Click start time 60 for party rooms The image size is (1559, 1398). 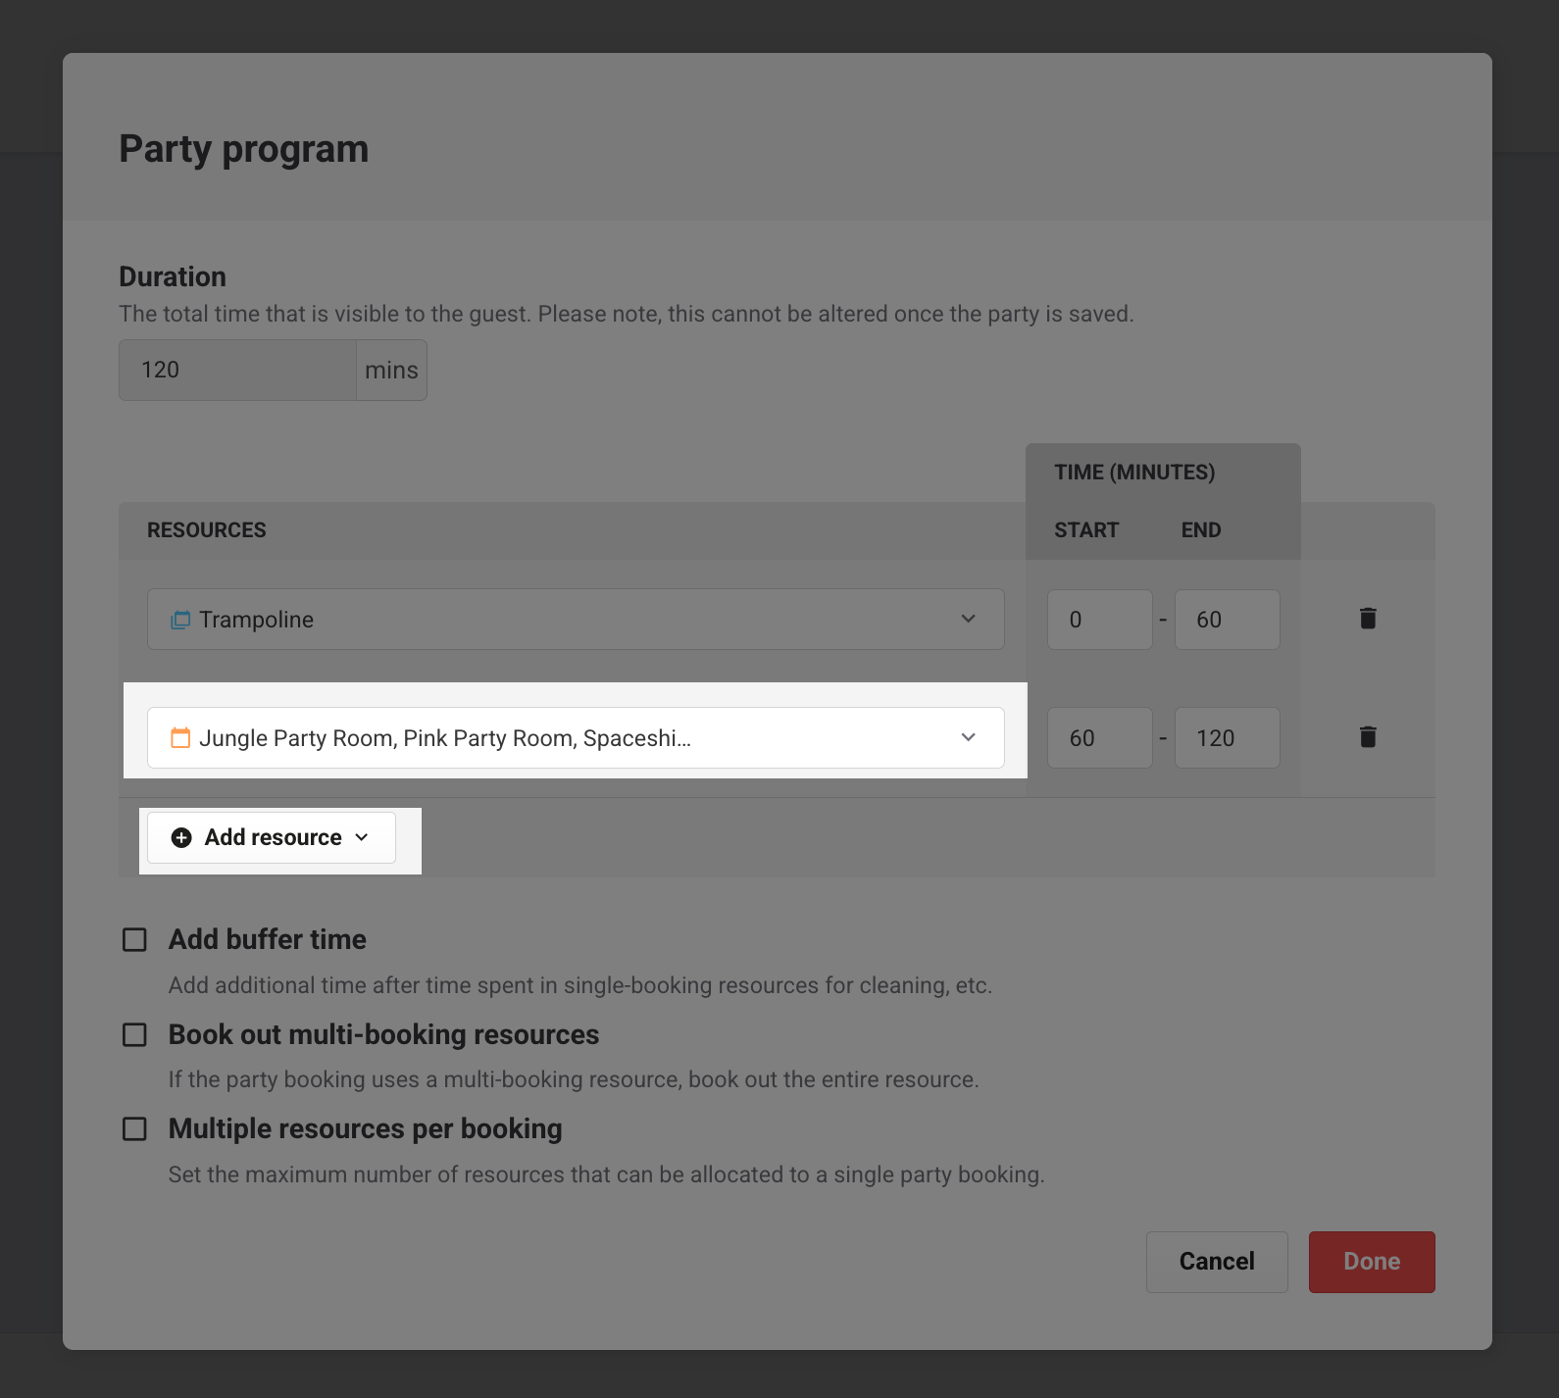point(1099,738)
